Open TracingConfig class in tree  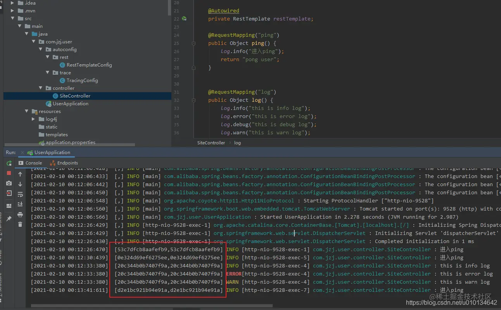pyautogui.click(x=82, y=80)
